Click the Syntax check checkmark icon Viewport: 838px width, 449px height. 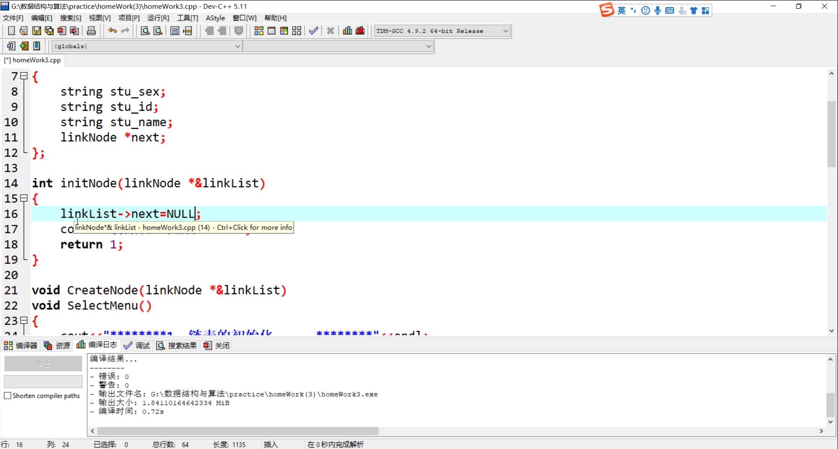(313, 31)
